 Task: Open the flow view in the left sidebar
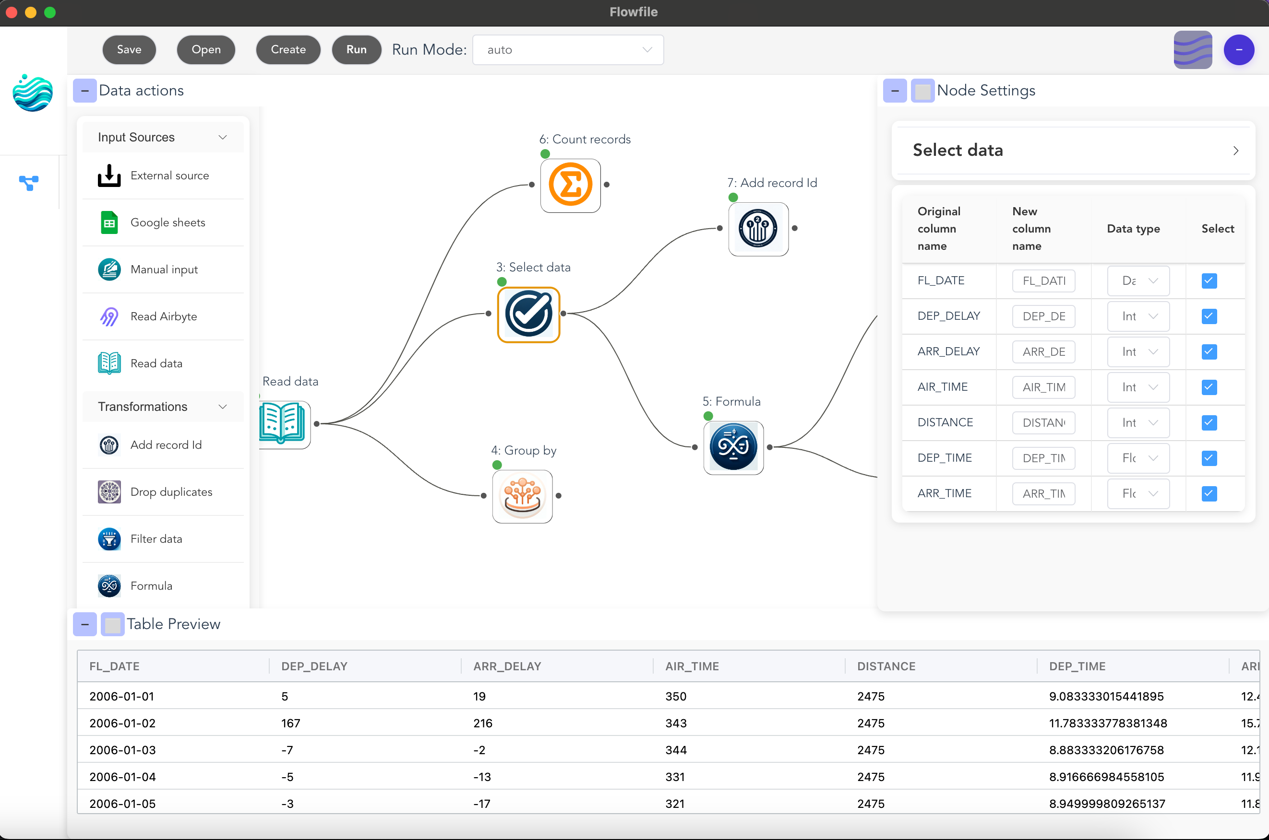(29, 183)
